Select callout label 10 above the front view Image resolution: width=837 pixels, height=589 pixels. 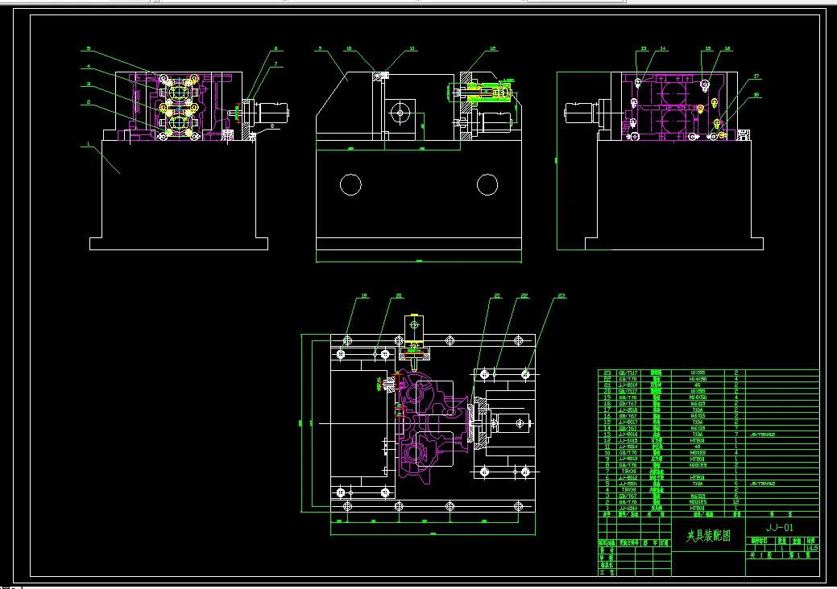[349, 48]
